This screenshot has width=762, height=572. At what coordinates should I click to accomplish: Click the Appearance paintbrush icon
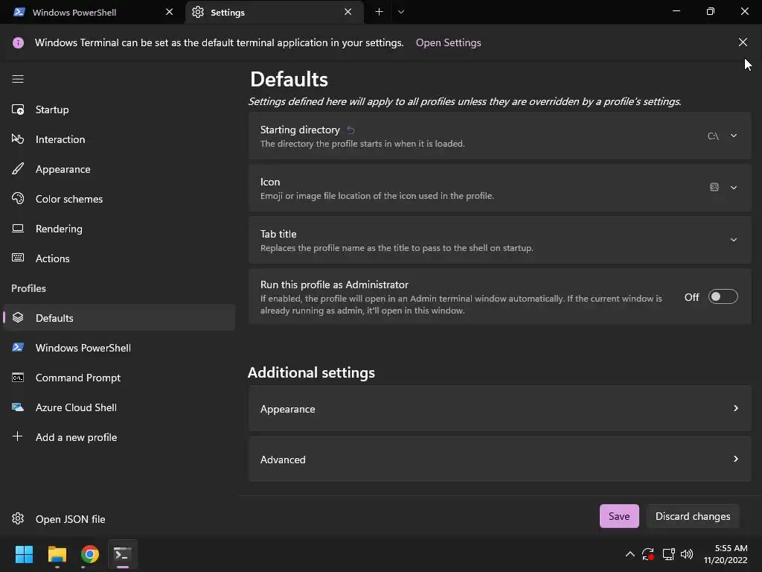tap(18, 169)
